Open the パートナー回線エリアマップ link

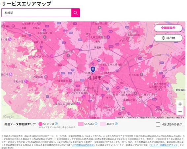click(x=164, y=145)
